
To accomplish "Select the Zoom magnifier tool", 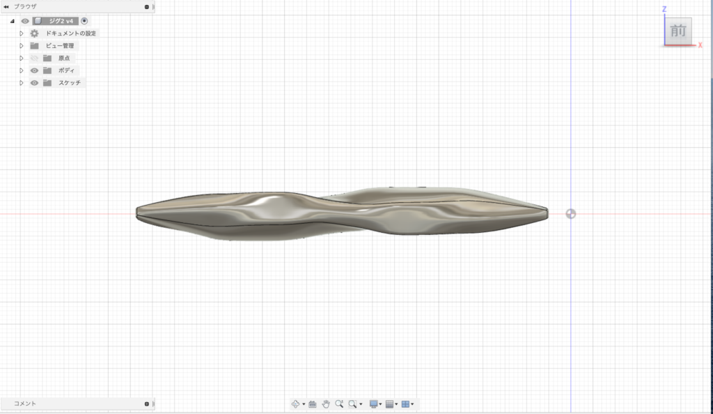I will click(x=339, y=404).
